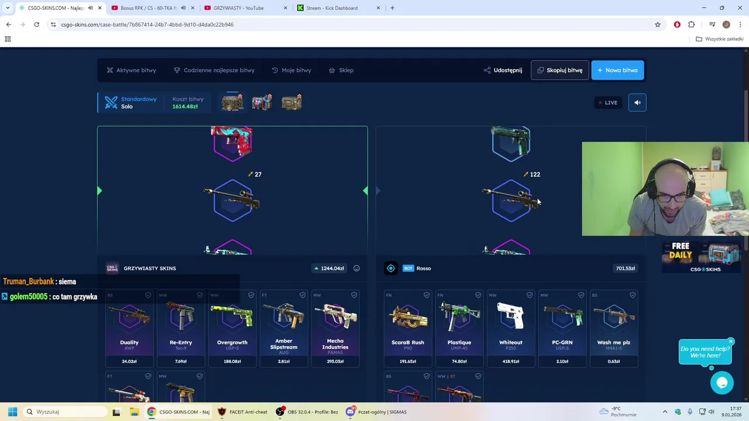Screen dimensions: 749x421
Task: Open Windows Start menu
Action: click(x=12, y=412)
